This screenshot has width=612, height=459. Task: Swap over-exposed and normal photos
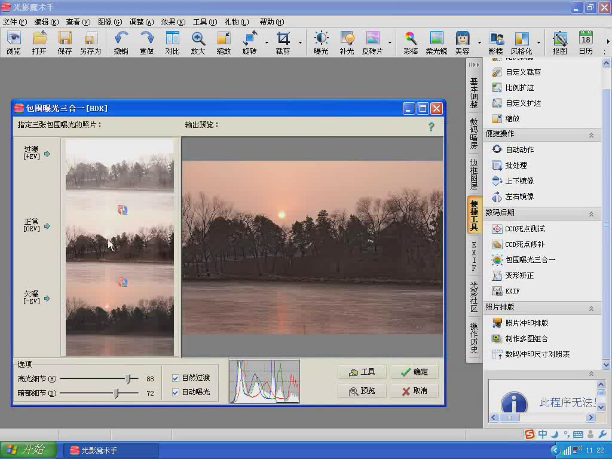pos(123,210)
